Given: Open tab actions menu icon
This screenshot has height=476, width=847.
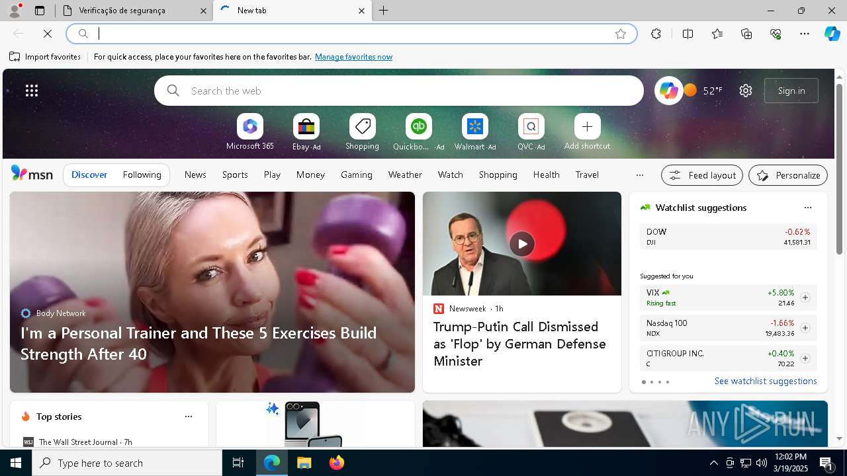Looking at the screenshot, I should pyautogui.click(x=40, y=11).
